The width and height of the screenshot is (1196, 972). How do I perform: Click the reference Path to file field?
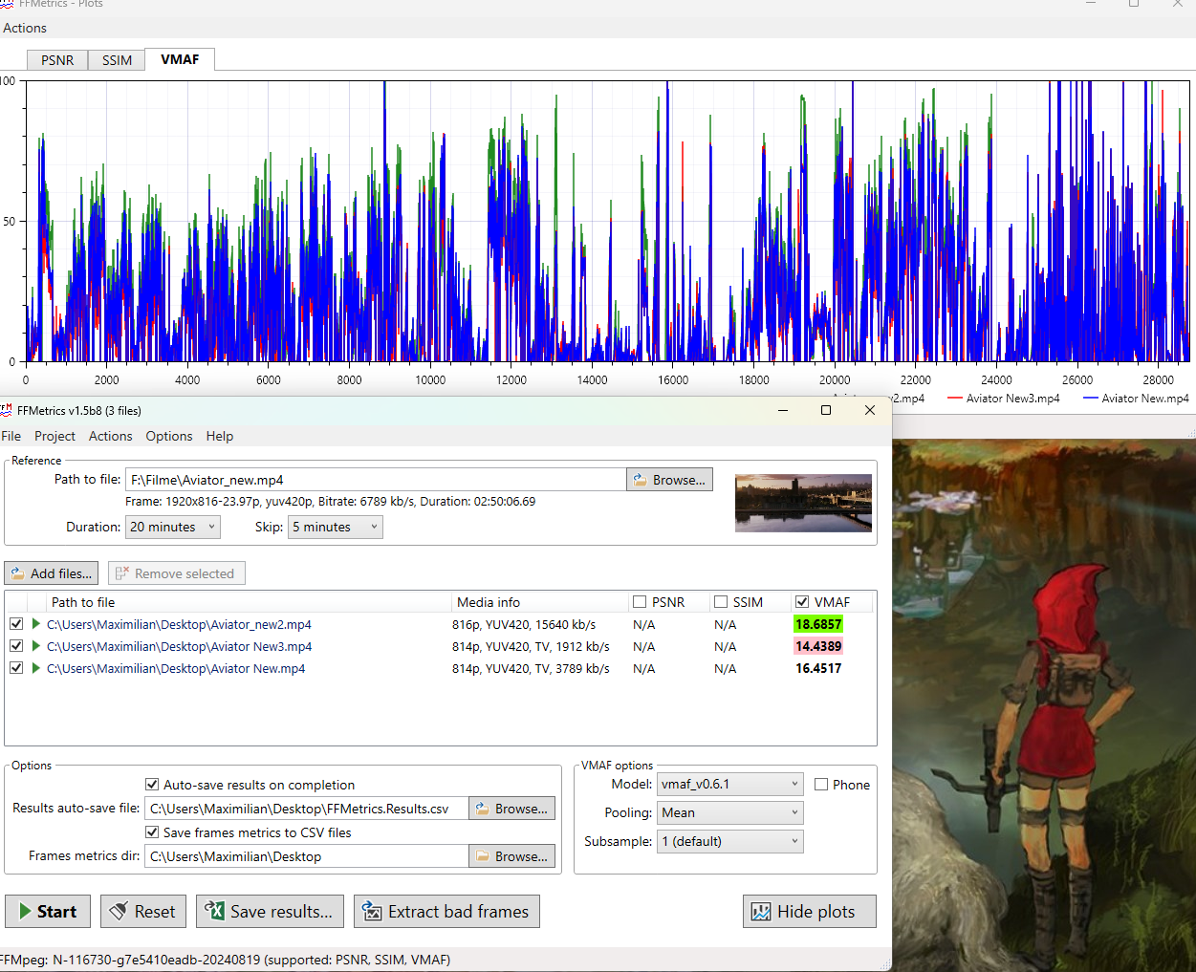click(376, 480)
